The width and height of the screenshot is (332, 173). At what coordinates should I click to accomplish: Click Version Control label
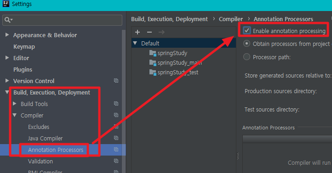[34, 81]
